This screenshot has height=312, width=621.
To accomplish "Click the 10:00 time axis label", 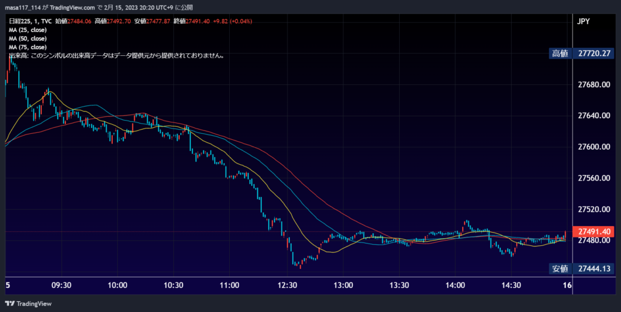I will tap(118, 285).
